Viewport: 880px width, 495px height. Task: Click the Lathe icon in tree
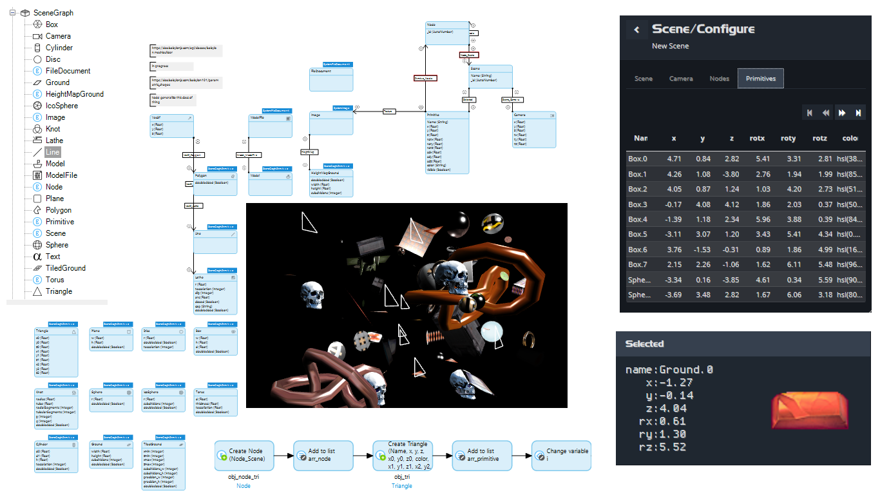(x=37, y=141)
